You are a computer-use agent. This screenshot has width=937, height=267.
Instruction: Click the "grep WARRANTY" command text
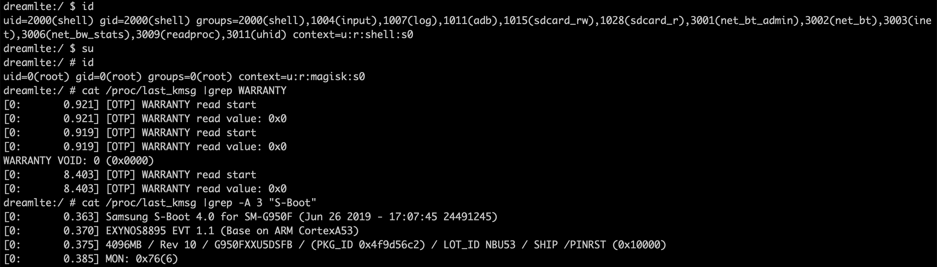[x=247, y=90]
